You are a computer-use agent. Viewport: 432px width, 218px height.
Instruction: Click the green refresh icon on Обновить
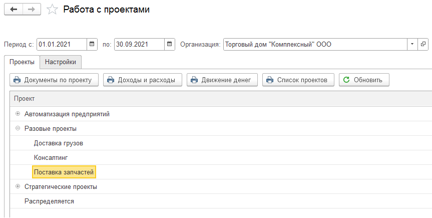[x=346, y=80]
